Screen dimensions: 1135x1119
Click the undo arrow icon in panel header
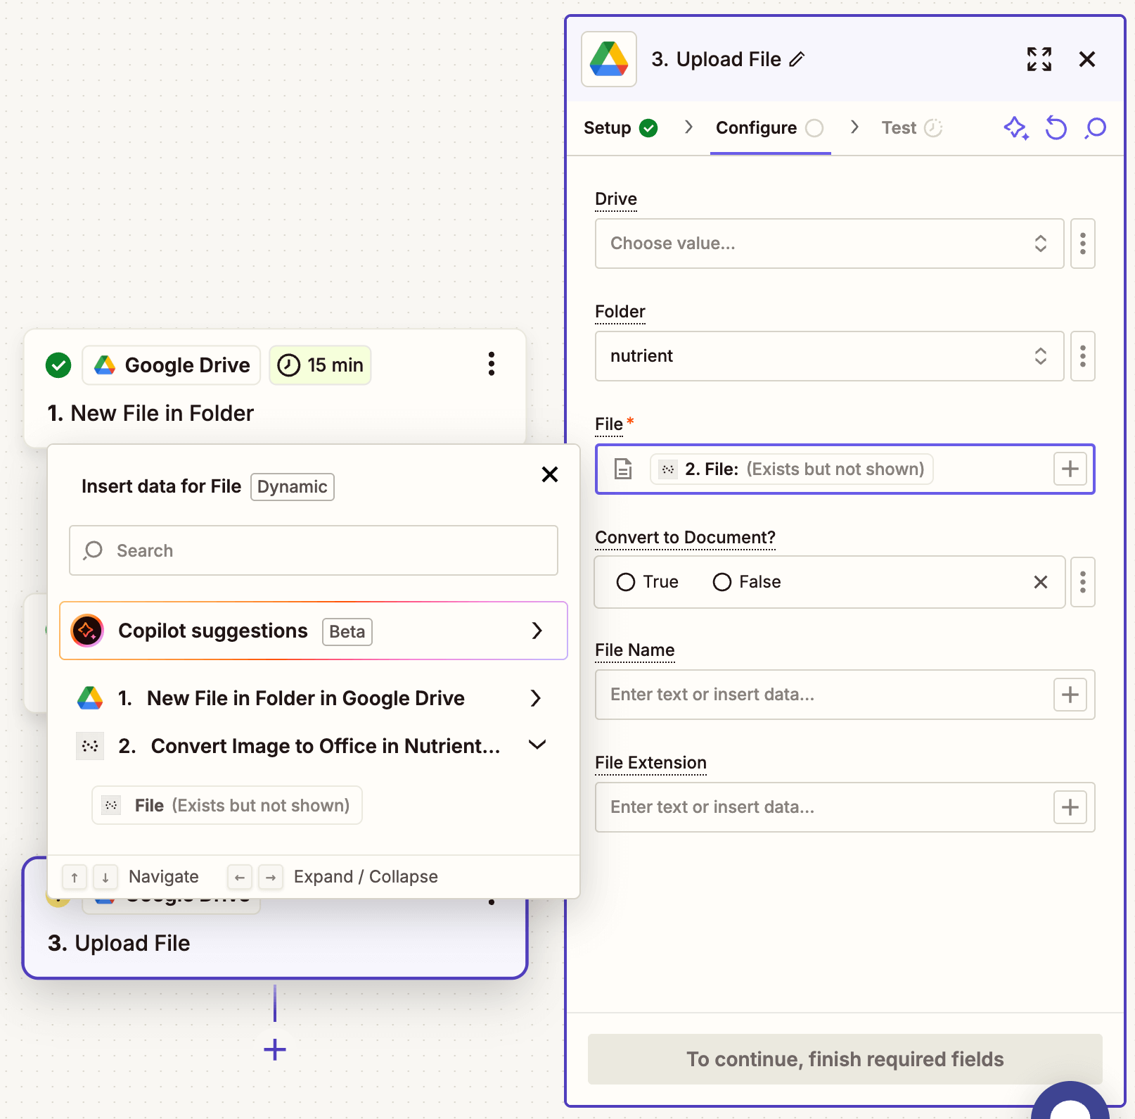(x=1056, y=128)
